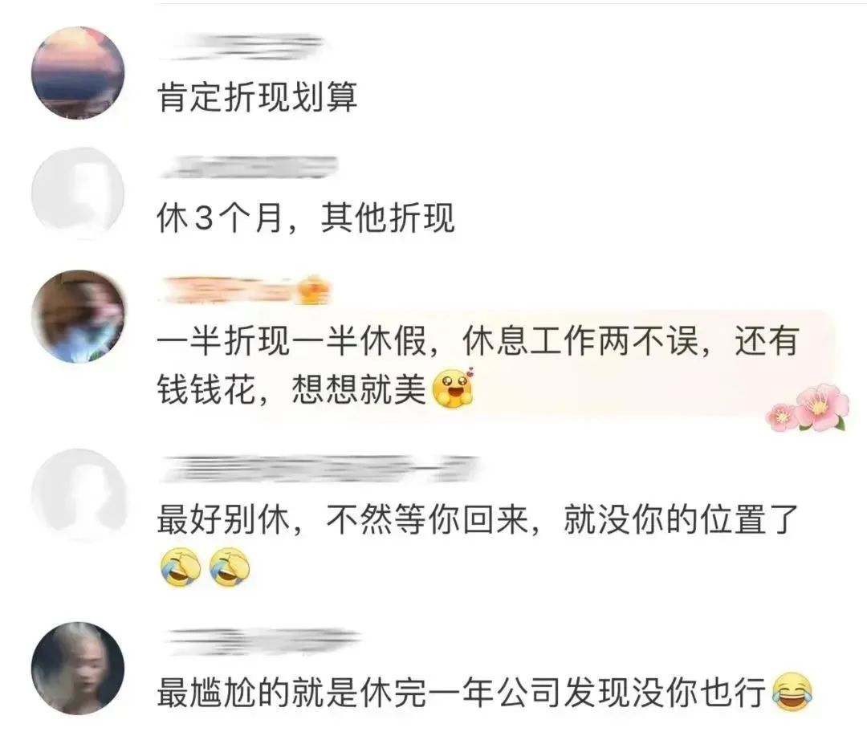
Task: Select the comment 肯定折现划算
Action: coord(258,97)
